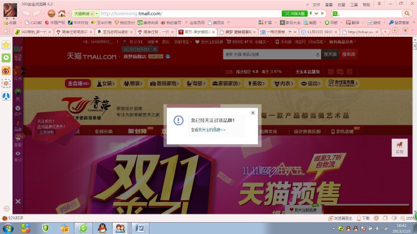
Task: Open the green IE browser taskbar icon
Action: (x=83, y=228)
